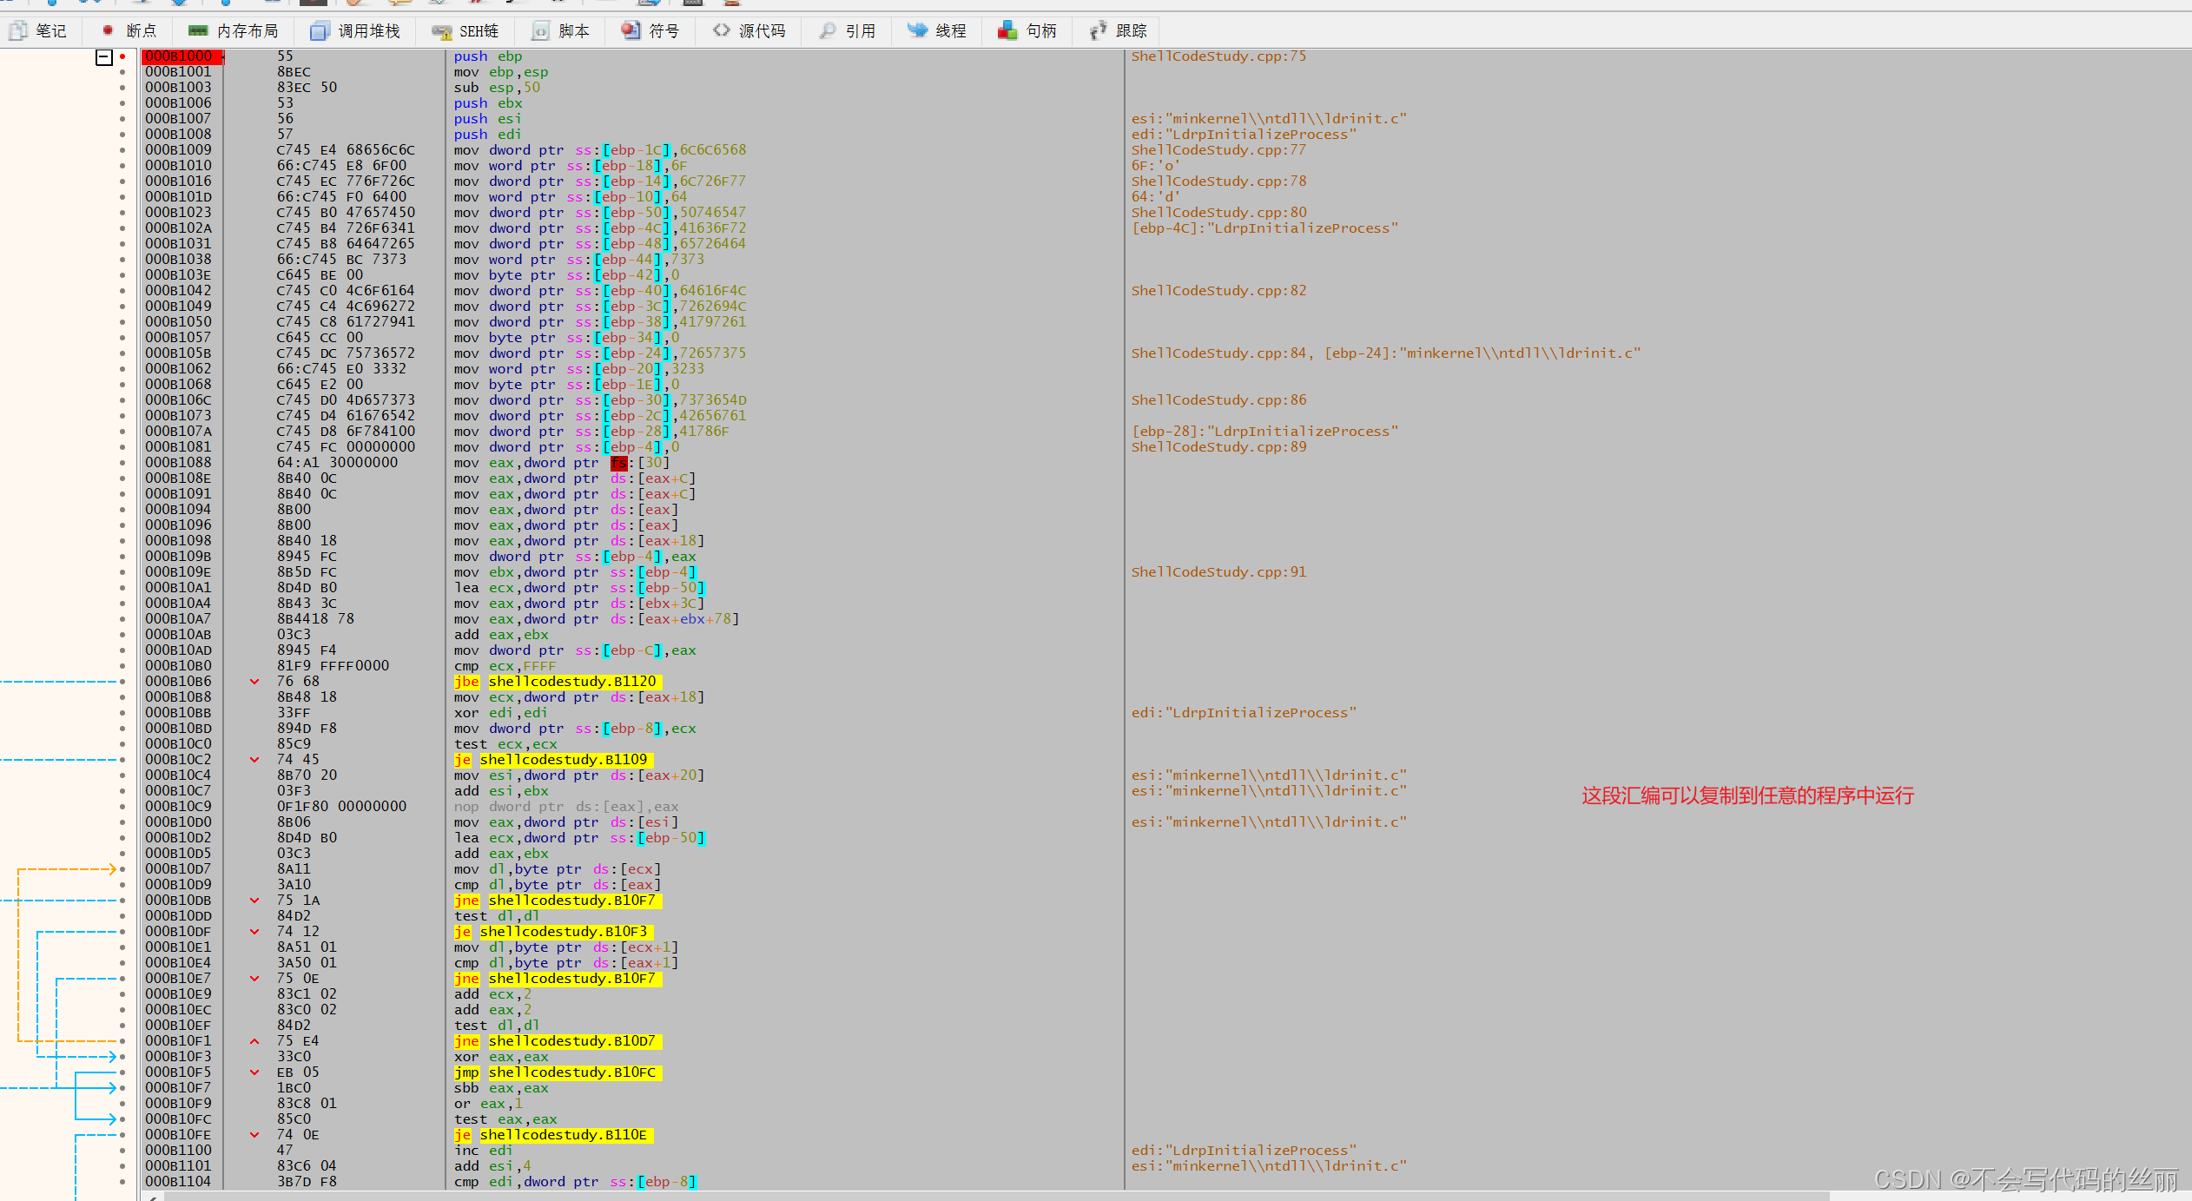Select address 000B1104 in last row
Screen dimensions: 2192x1201
pyautogui.click(x=178, y=1182)
